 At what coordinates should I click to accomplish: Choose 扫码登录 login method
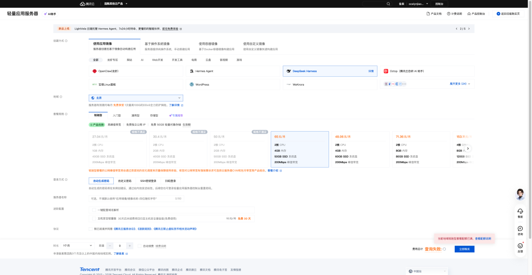point(170,181)
